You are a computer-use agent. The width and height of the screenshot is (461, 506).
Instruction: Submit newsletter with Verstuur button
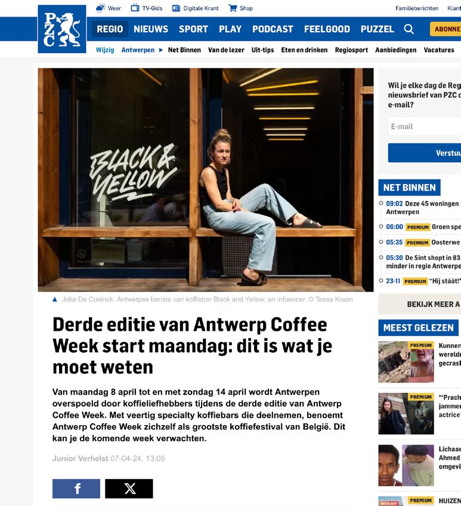click(x=425, y=153)
